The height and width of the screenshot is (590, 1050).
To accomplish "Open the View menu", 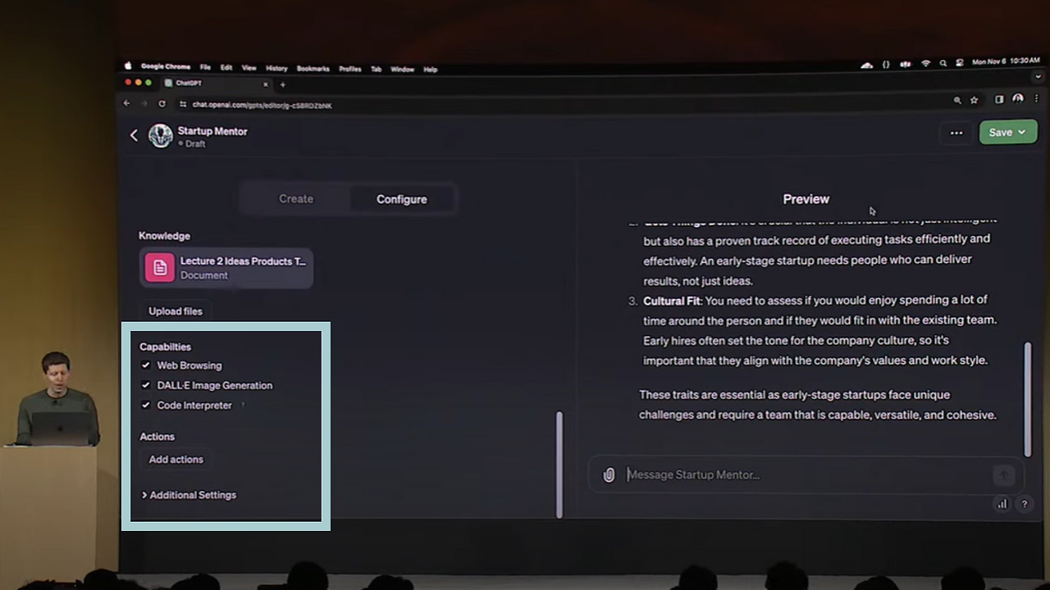I will click(249, 69).
